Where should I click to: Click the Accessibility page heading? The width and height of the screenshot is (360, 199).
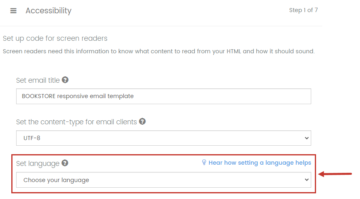(x=48, y=11)
